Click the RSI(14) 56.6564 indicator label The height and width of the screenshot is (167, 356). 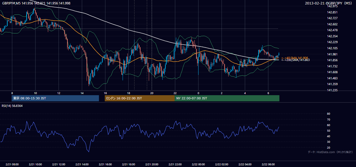tap(12, 106)
